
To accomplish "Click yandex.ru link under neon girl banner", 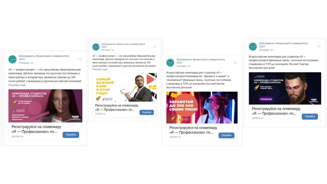I will coord(175,137).
